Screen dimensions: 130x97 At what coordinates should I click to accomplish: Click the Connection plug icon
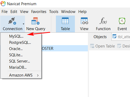coord(12,21)
